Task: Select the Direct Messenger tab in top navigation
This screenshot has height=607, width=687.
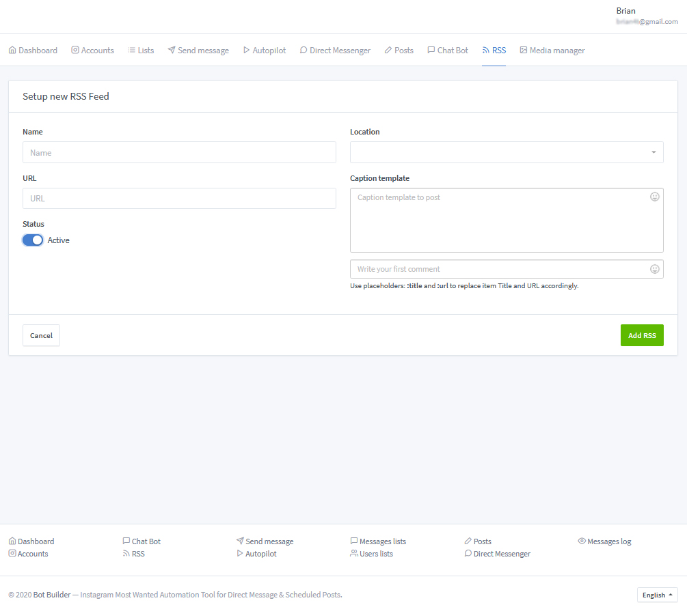Action: tap(335, 51)
